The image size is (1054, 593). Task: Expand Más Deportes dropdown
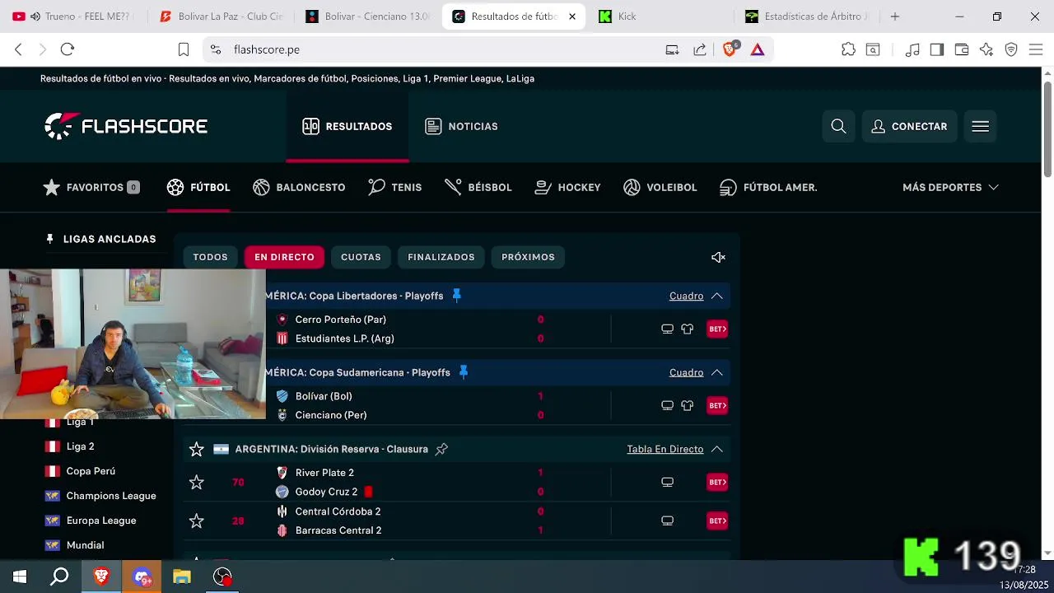coord(950,188)
